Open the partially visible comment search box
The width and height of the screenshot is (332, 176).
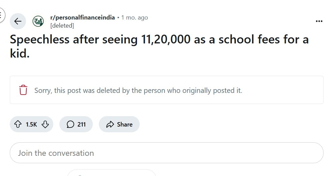(112, 173)
